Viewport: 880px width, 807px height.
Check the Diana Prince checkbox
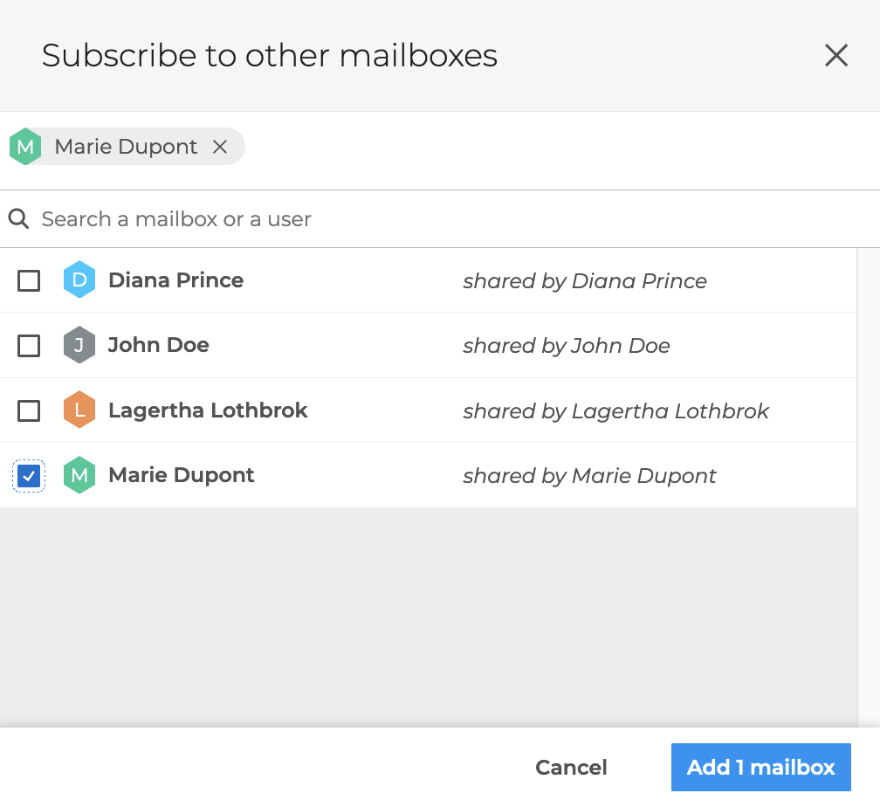click(x=29, y=280)
